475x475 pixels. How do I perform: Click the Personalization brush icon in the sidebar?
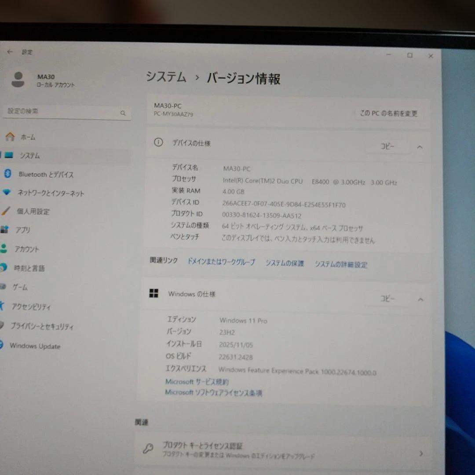5,211
